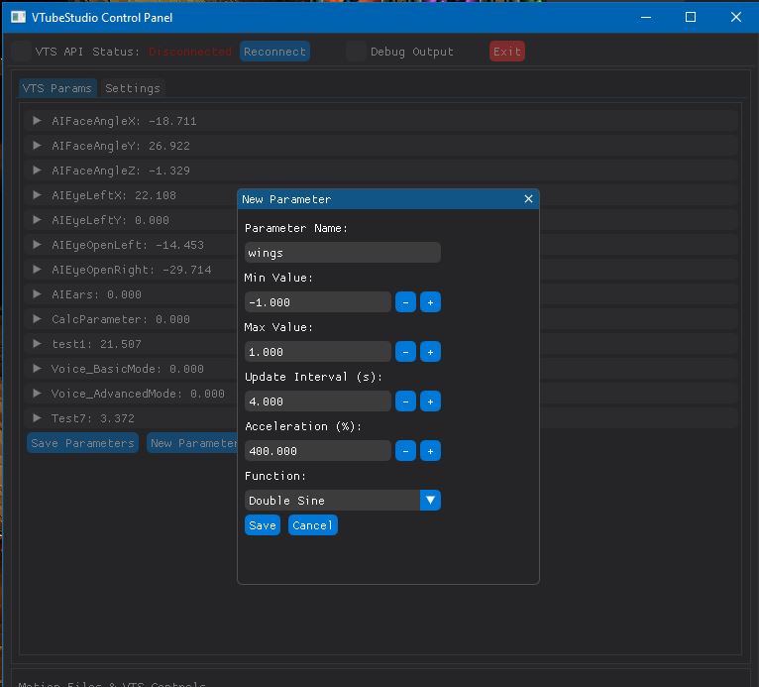
Task: Increase Min Value with plus button
Action: click(430, 302)
